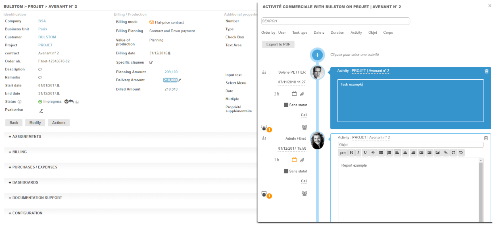This screenshot has height=225, width=494.
Task: Delete the Task example activity with its trash icon
Action: pos(486,71)
